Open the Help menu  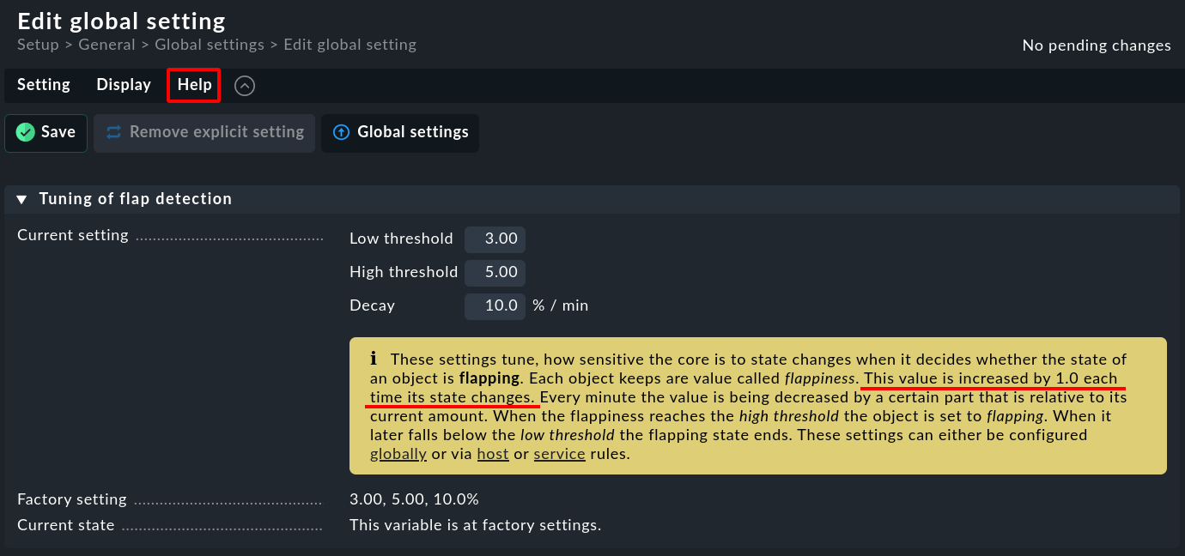click(193, 84)
